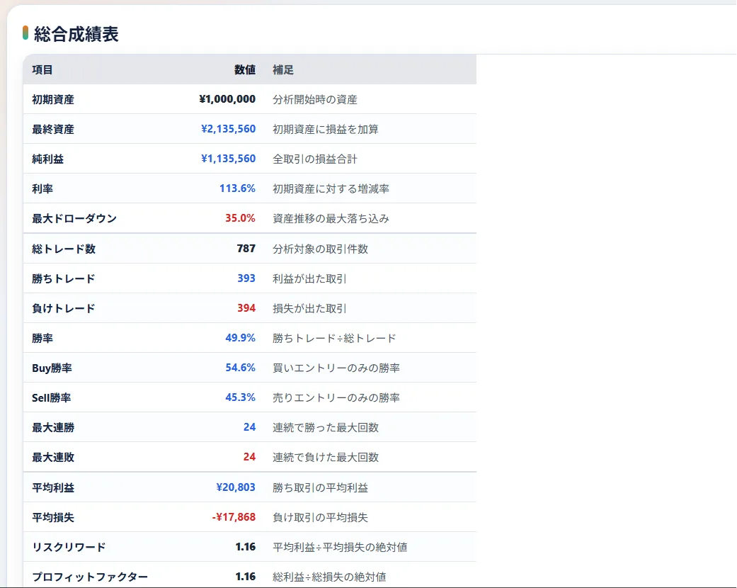Click the note 勝ちトレード÷総トレード
The height and width of the screenshot is (588, 737).
[x=334, y=338]
